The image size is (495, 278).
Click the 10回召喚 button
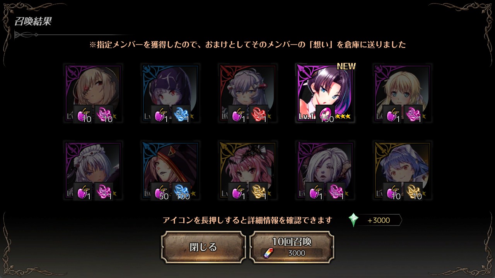pyautogui.click(x=292, y=247)
